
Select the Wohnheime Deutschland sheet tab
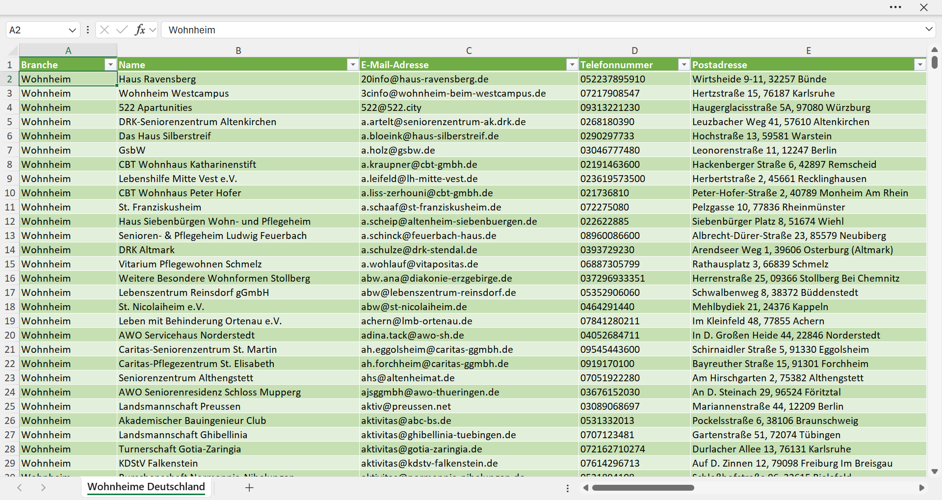tap(146, 487)
